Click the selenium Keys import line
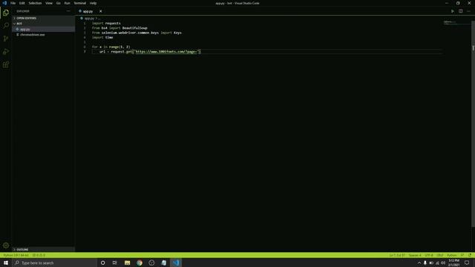475x267 pixels. point(137,33)
